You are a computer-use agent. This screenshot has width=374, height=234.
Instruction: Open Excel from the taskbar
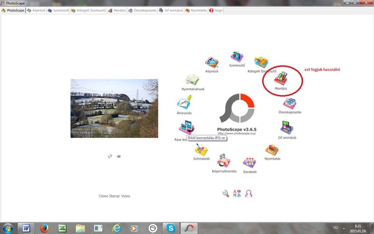[62, 228]
